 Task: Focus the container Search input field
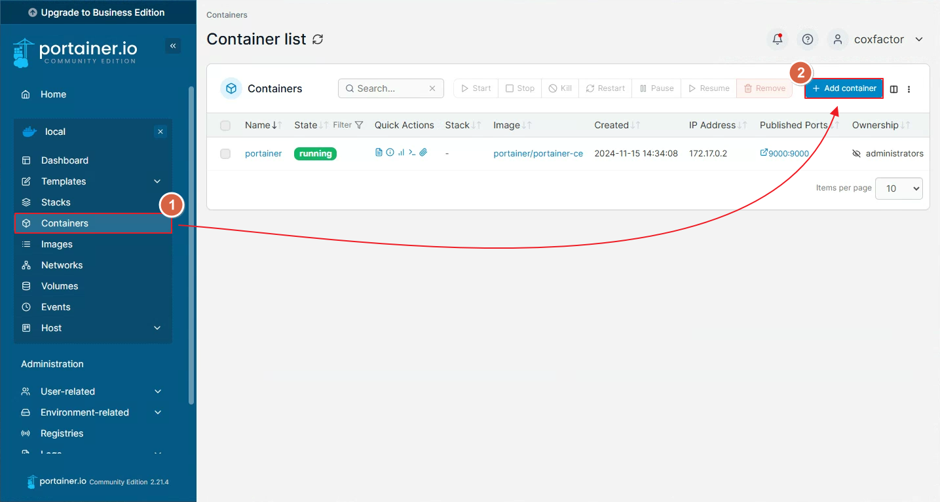(391, 88)
